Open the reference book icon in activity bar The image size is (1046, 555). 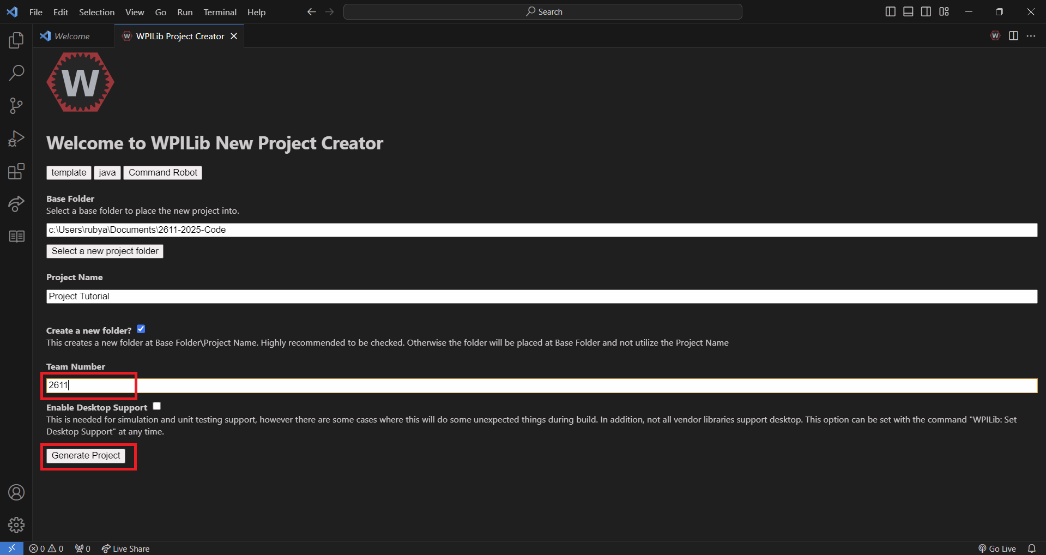(x=16, y=236)
